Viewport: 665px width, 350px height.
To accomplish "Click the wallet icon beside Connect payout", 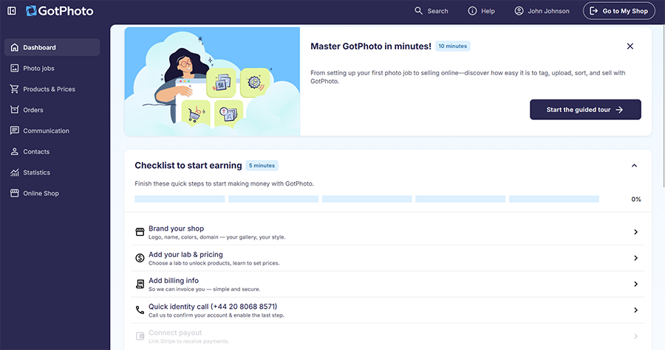I will tap(140, 336).
